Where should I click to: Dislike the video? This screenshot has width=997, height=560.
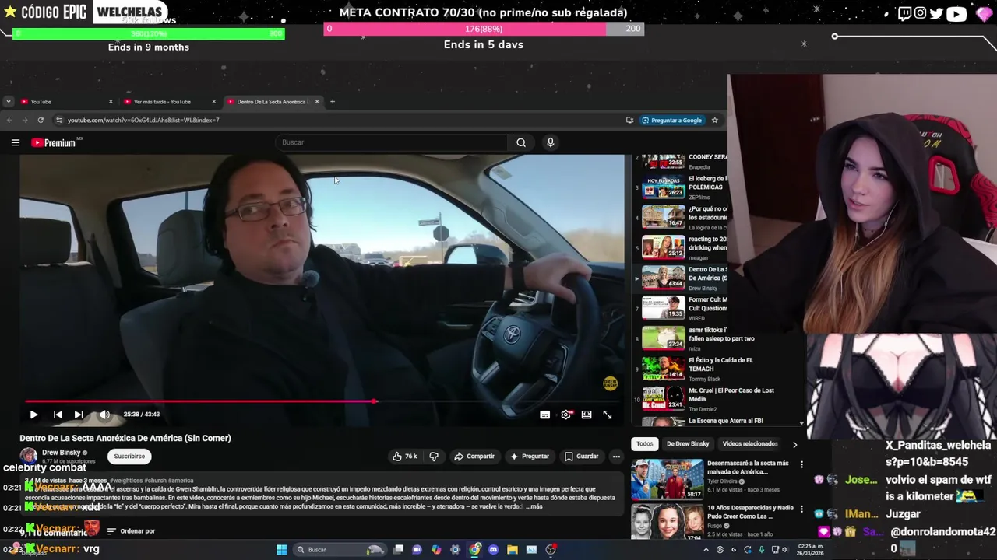[434, 457]
